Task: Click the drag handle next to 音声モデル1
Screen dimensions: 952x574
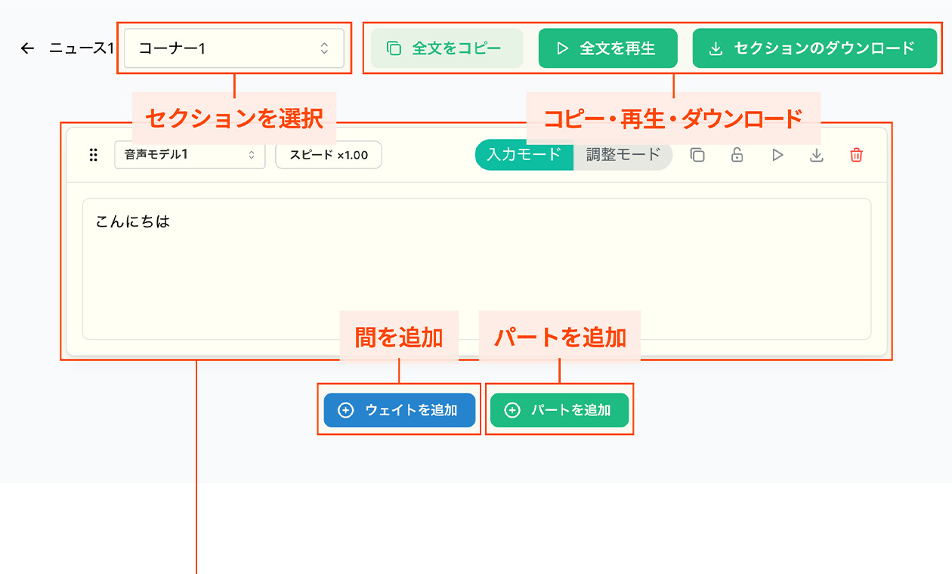Action: point(94,156)
